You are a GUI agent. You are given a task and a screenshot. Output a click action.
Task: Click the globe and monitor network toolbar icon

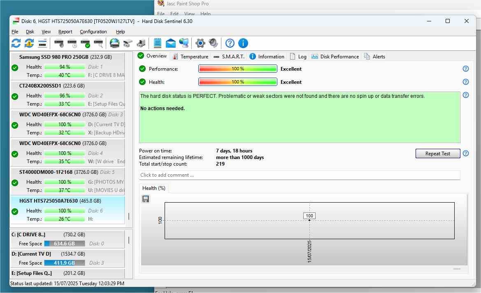click(x=184, y=43)
